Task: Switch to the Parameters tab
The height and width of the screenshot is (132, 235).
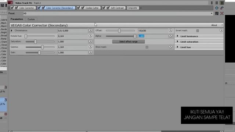Action: (17, 19)
